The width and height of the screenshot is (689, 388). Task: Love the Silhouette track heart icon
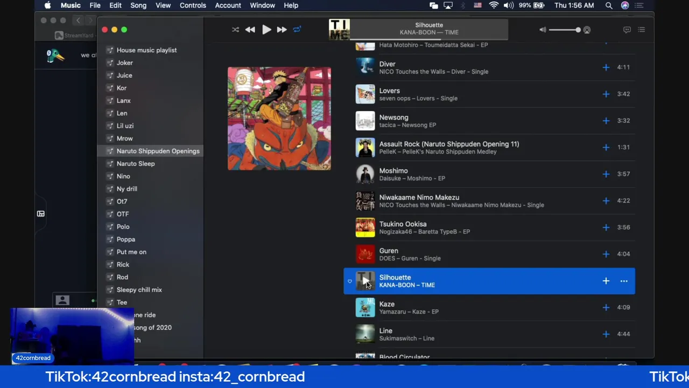tap(350, 281)
